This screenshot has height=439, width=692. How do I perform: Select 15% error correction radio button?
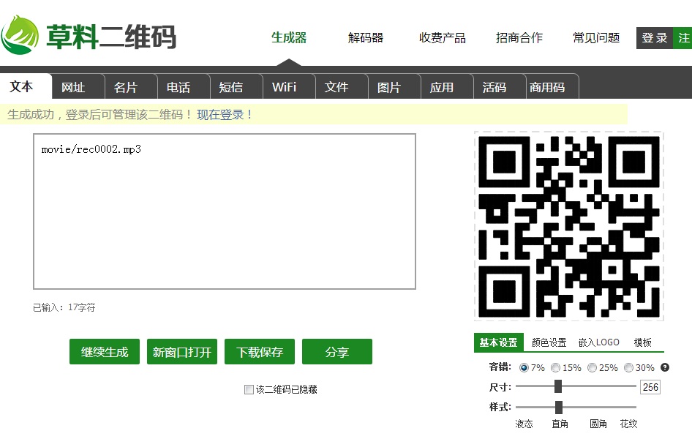(556, 367)
